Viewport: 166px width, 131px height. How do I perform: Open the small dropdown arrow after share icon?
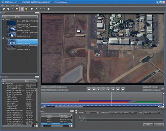click(12, 9)
